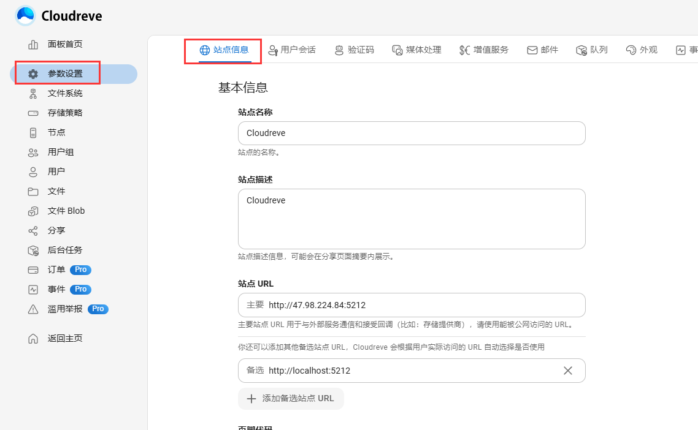Click the 文件系统 tree icon
The height and width of the screenshot is (430, 698).
[x=33, y=93]
